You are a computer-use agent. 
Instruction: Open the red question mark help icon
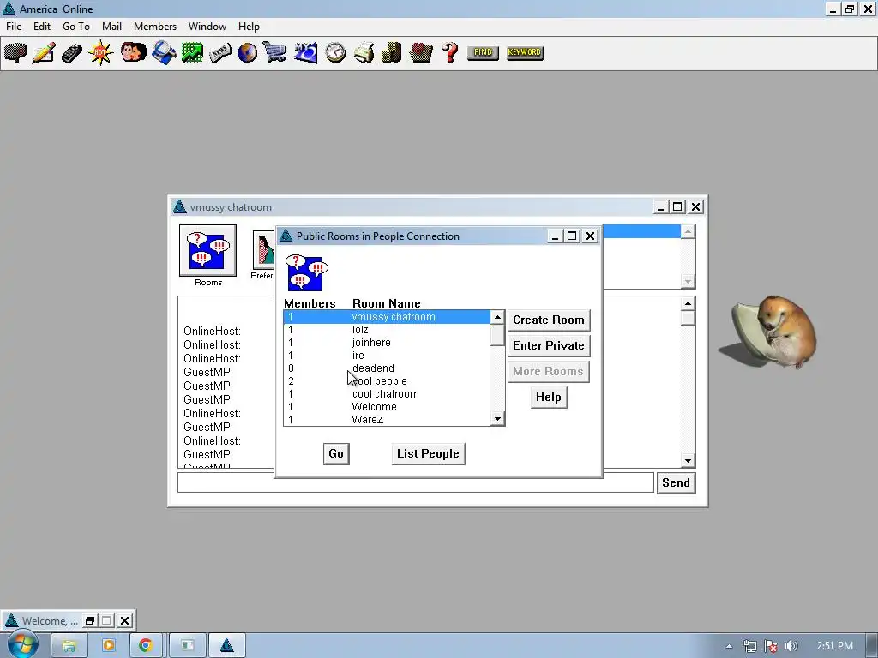click(x=449, y=52)
